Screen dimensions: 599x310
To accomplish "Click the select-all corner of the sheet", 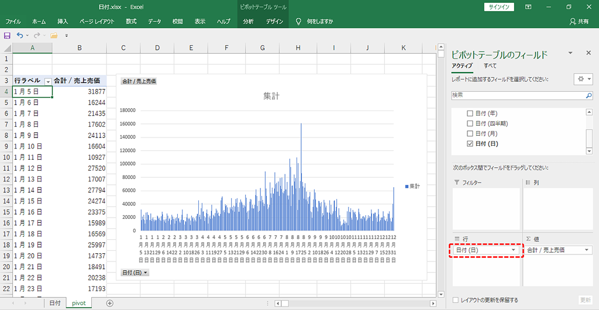I will point(6,48).
